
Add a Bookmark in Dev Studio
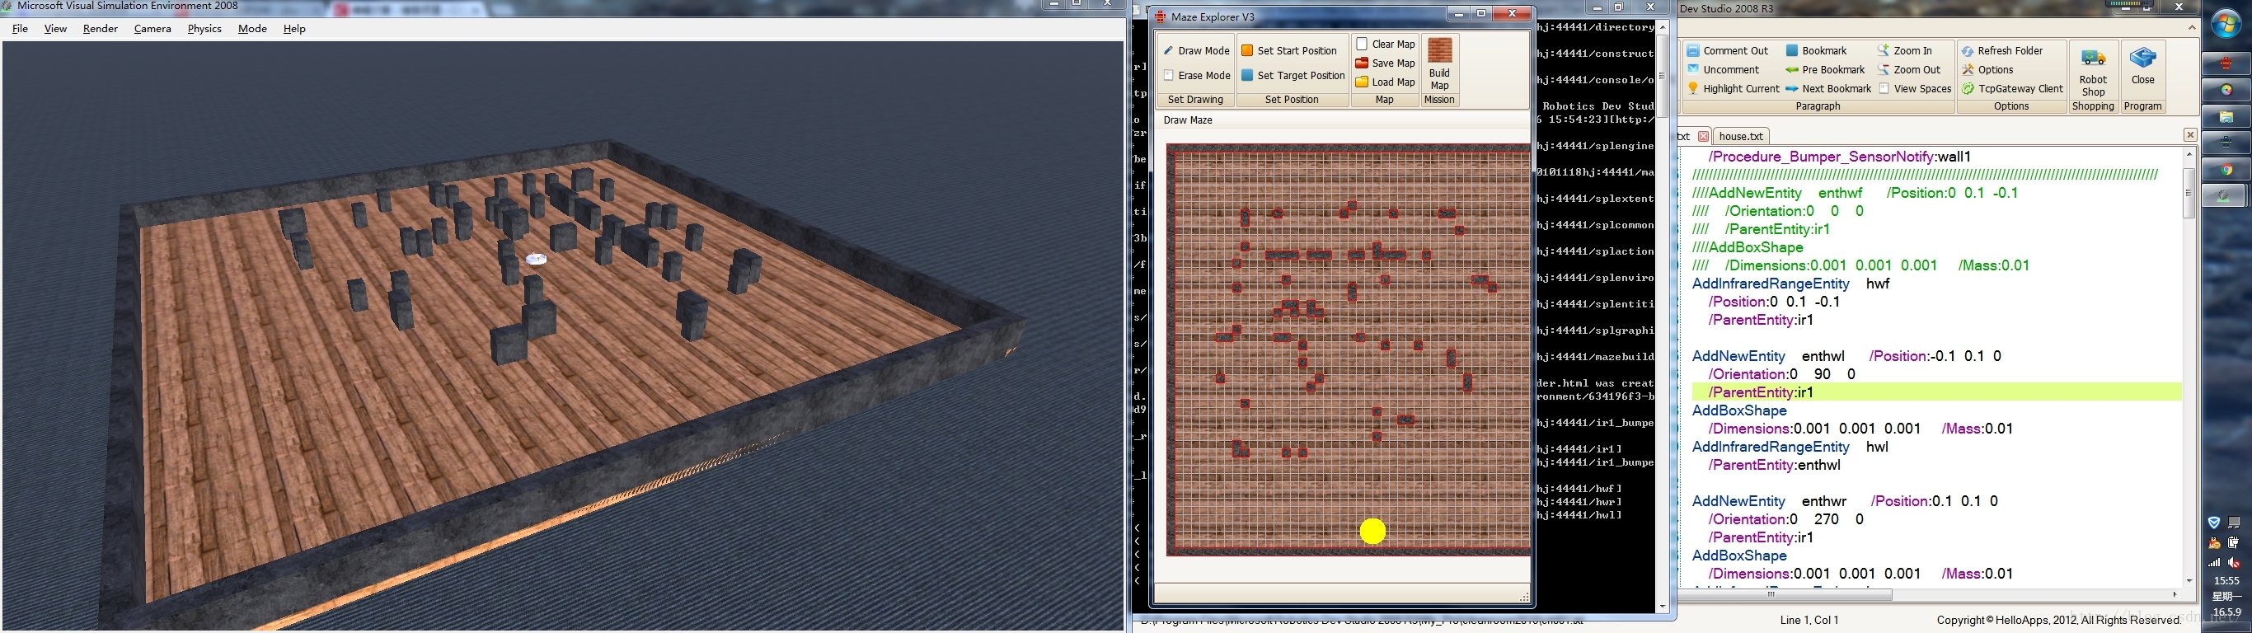[x=1816, y=51]
